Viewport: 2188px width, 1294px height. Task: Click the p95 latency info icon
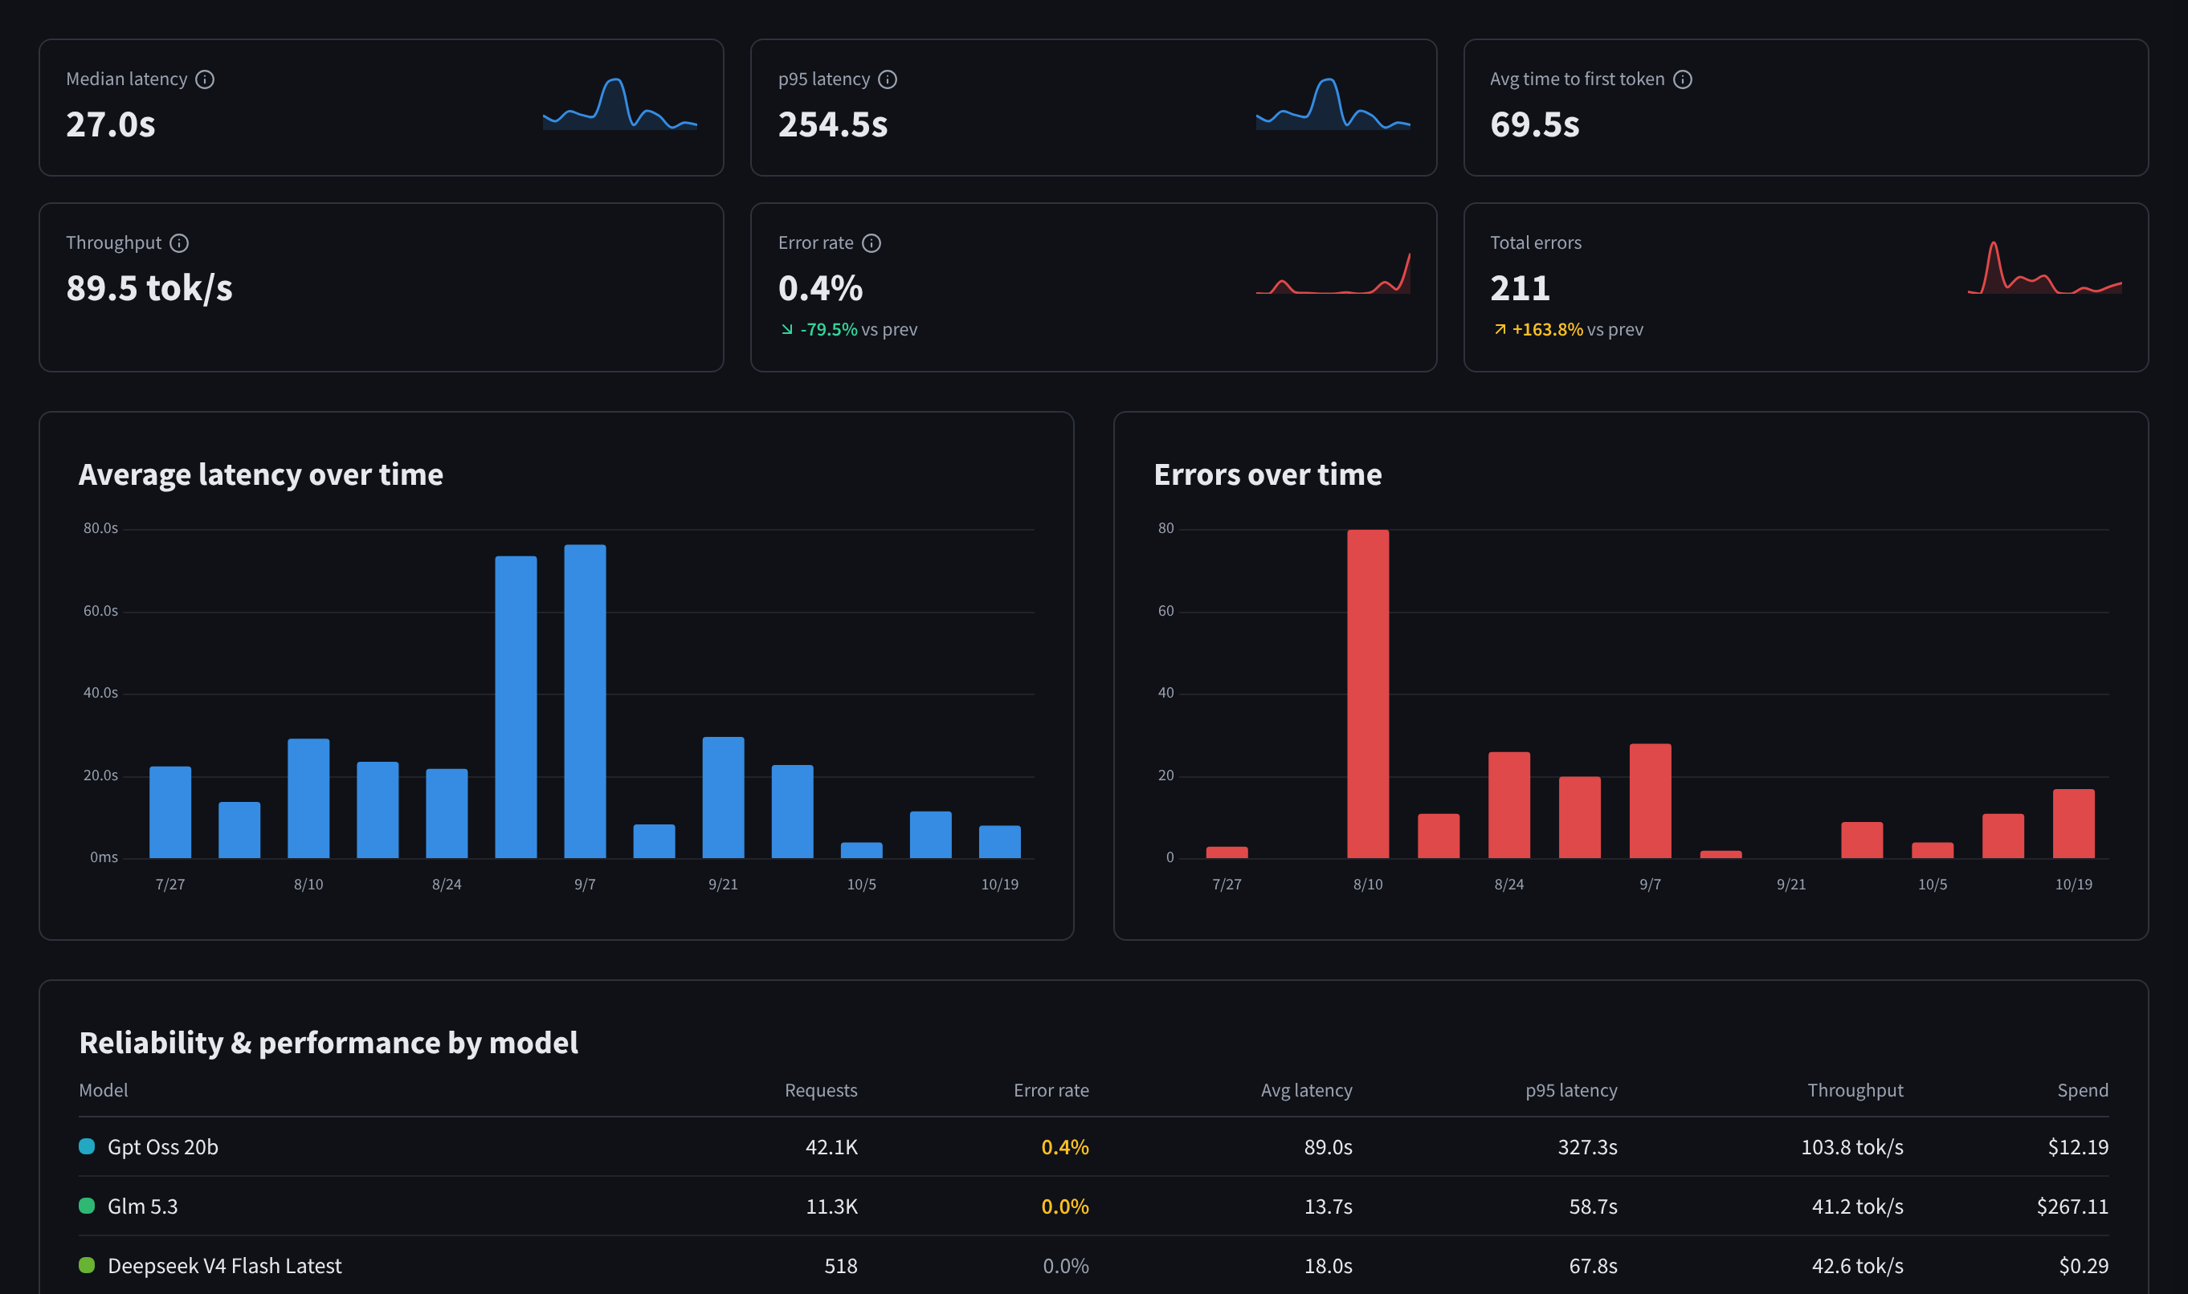tap(888, 79)
